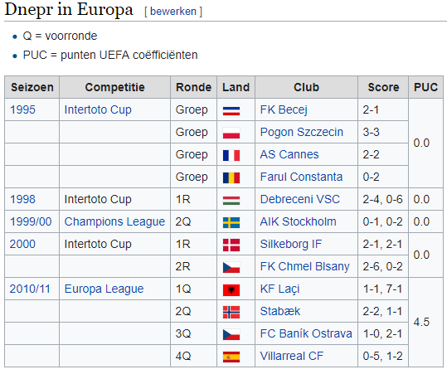The height and width of the screenshot is (379, 447).
Task: Click the Albania flag icon in the KF Laçi row
Action: click(231, 289)
